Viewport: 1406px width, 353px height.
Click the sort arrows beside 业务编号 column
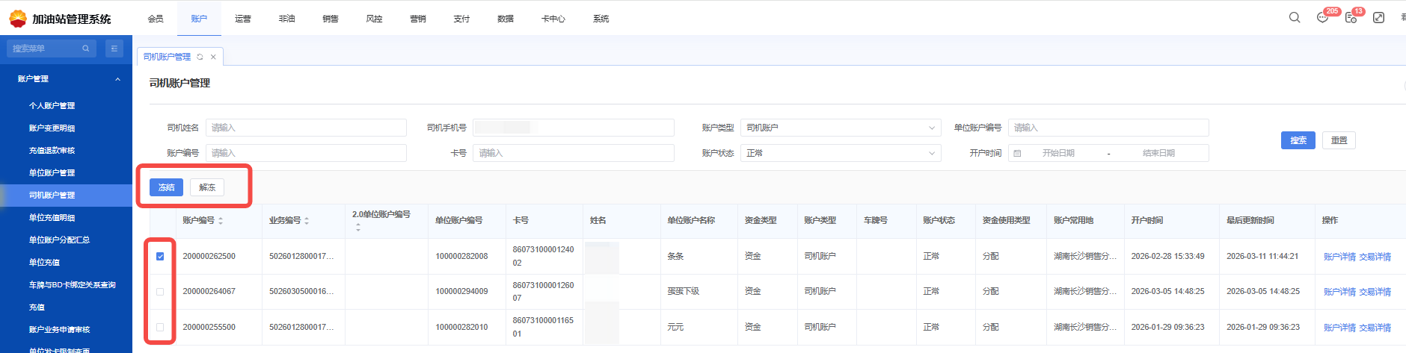point(307,221)
